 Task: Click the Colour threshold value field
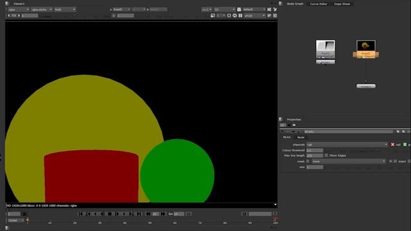pyautogui.click(x=315, y=150)
